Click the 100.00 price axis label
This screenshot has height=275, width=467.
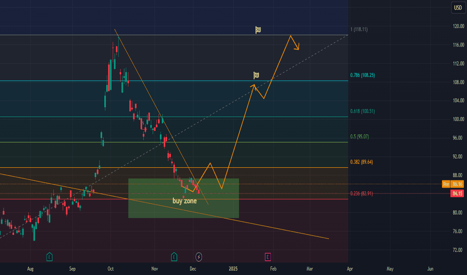click(x=458, y=119)
